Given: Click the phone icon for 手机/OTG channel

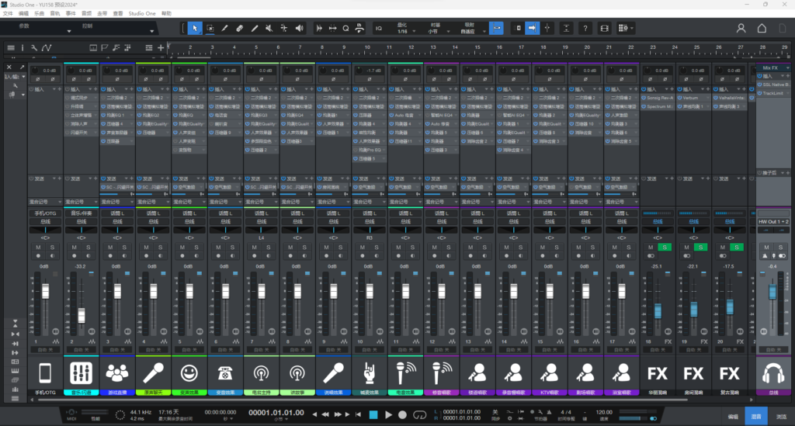Looking at the screenshot, I should point(45,372).
